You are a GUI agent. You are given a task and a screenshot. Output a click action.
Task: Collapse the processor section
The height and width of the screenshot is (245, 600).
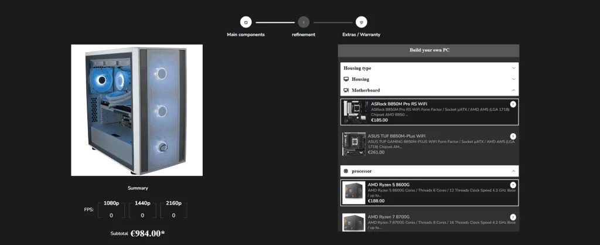[x=513, y=171]
